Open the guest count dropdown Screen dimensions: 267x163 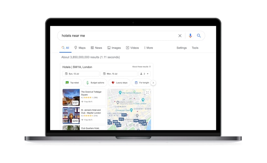pos(144,74)
